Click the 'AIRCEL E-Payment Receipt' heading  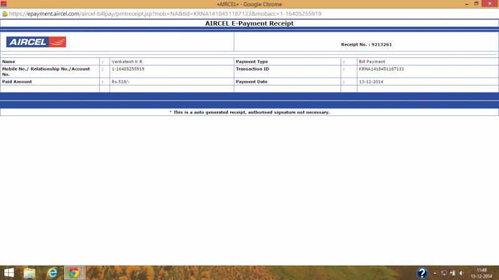point(249,23)
